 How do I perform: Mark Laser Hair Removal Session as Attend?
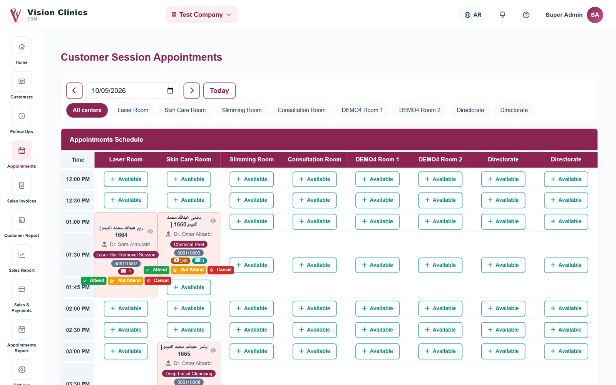[x=94, y=281]
